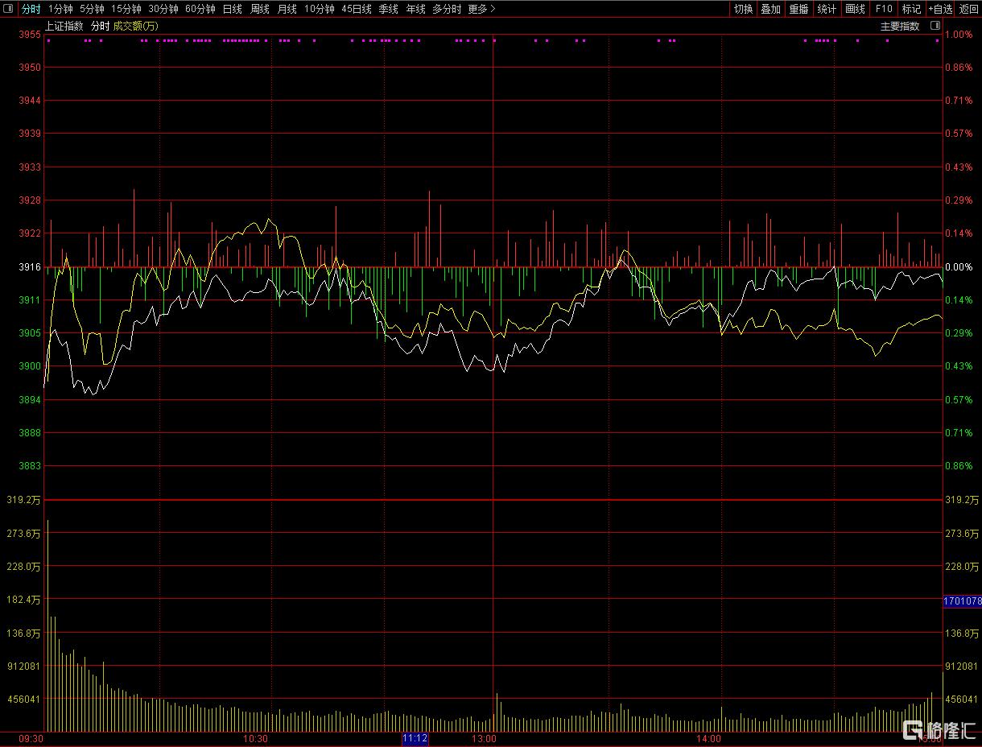This screenshot has height=747, width=982.
Task: Open the 60分钟 chart view
Action: click(x=200, y=9)
